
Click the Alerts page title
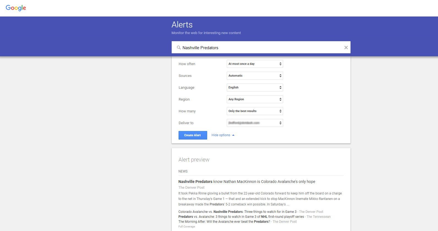(x=182, y=25)
